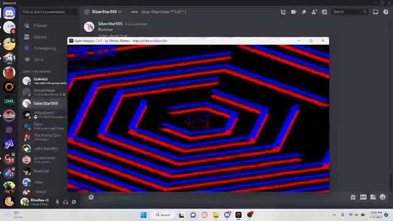
Task: Open the server with yellow moon-face icon
Action: click(x=9, y=44)
